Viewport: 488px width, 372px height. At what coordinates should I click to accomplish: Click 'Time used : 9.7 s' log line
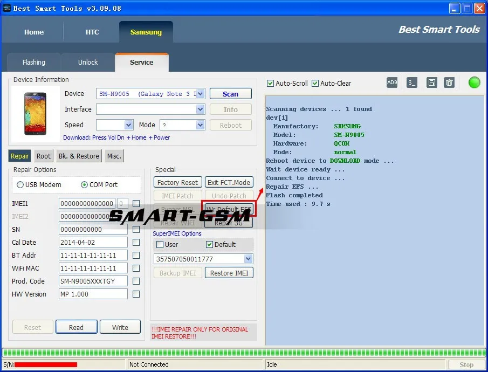[x=298, y=204]
